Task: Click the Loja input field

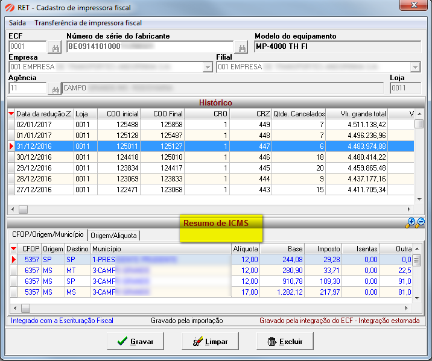Action: [x=405, y=88]
